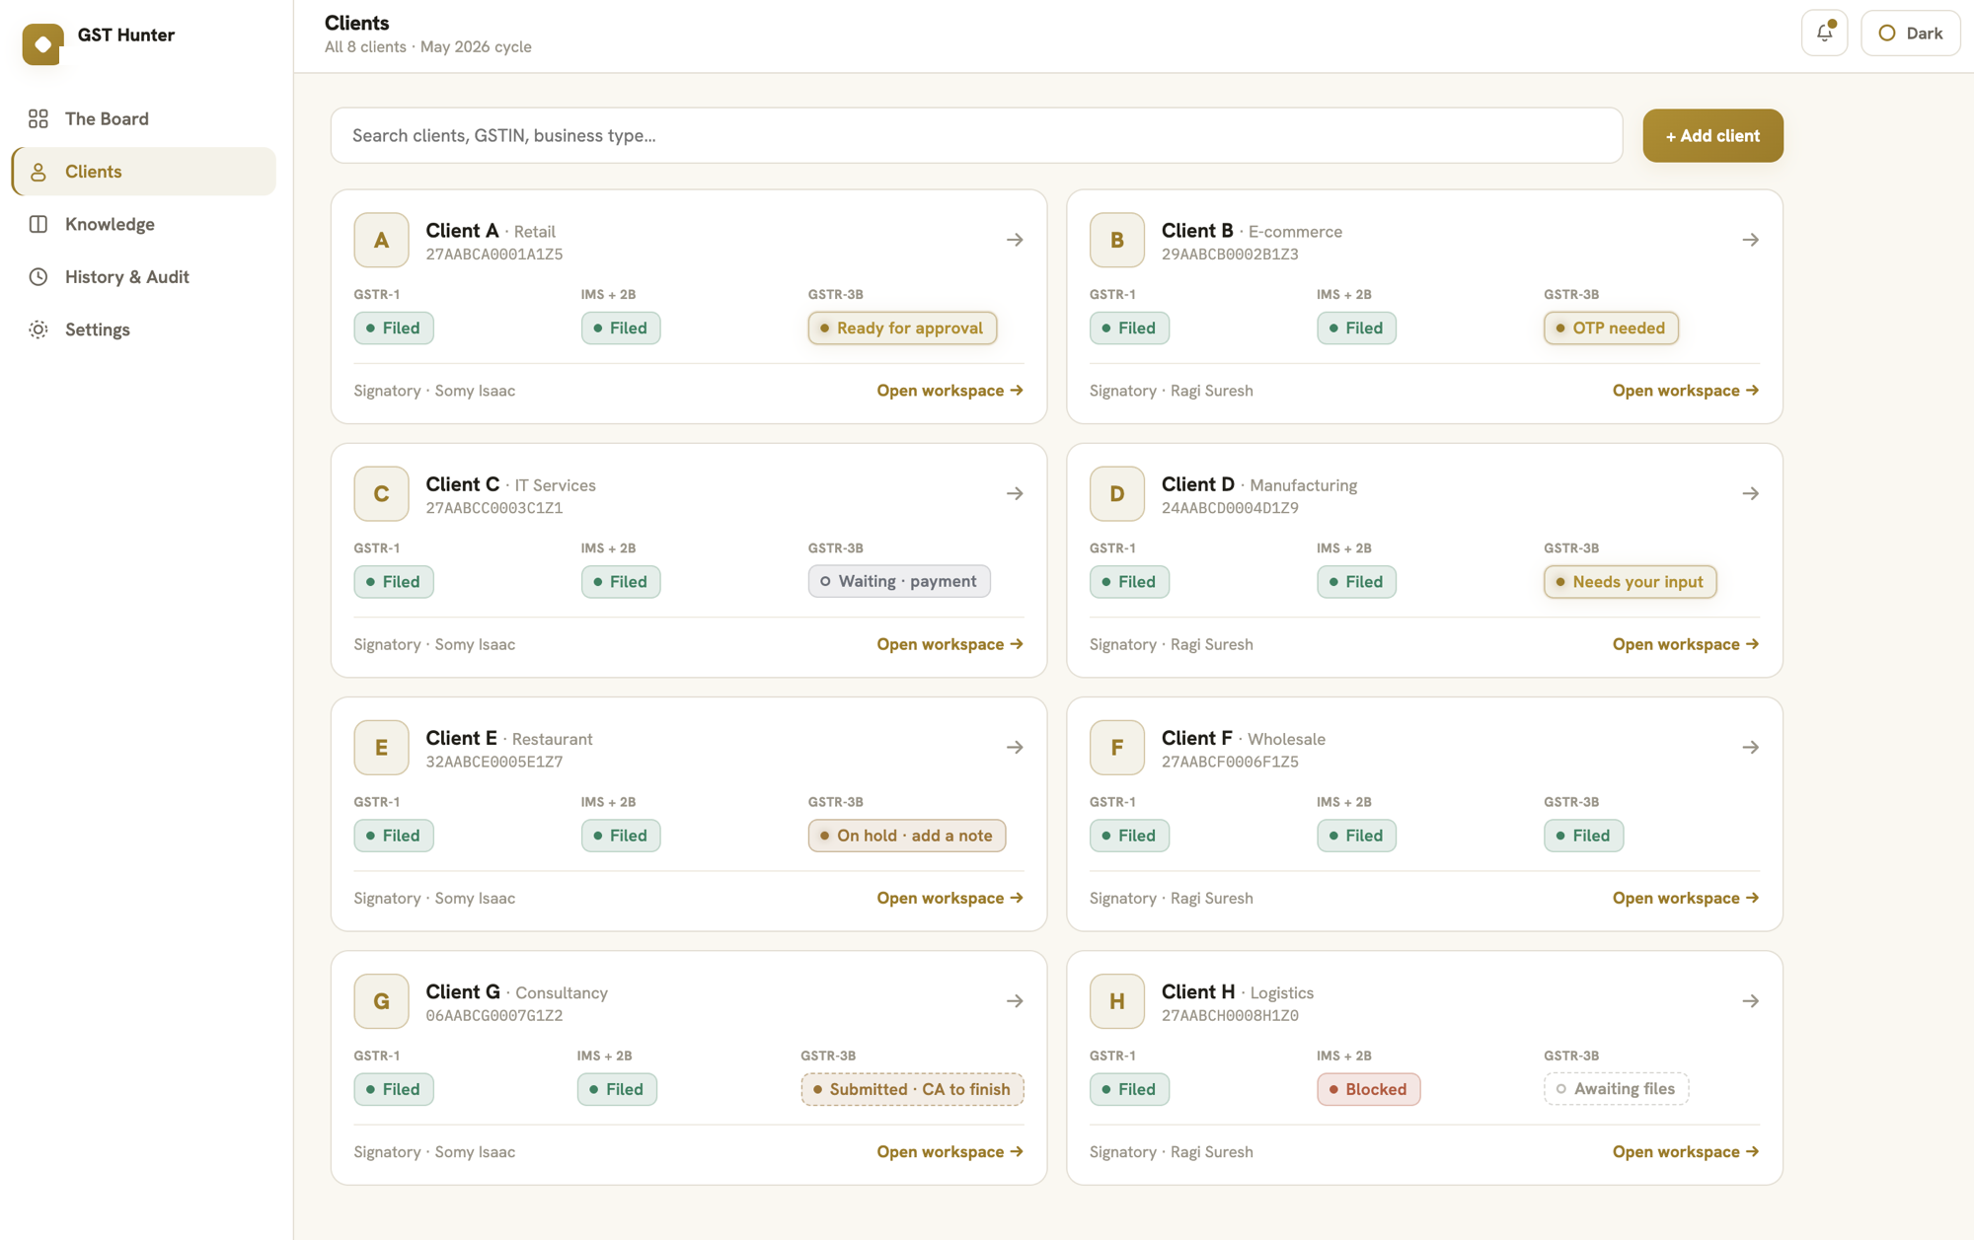Select Client E avatar letter tile
Screen dimensions: 1974x1240
(381, 747)
